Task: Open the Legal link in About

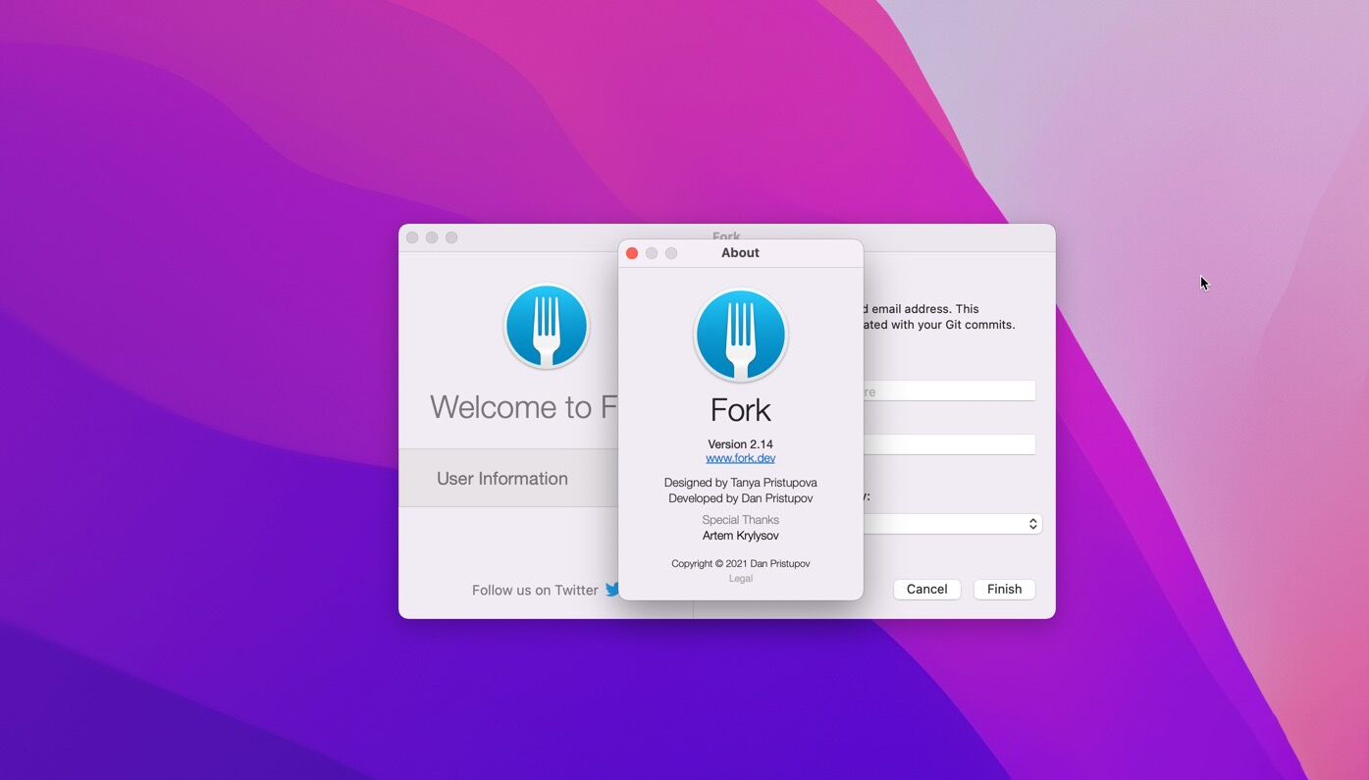Action: [740, 579]
